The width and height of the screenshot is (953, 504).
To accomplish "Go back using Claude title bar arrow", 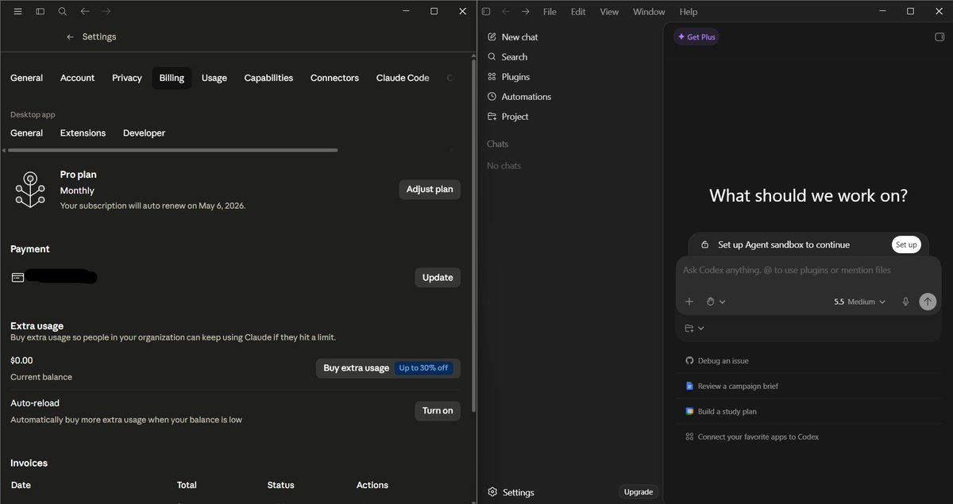I will pos(85,11).
